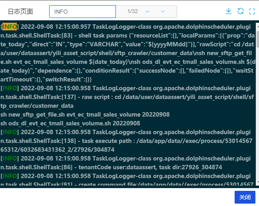Click the 1/32 match counter

(132, 12)
